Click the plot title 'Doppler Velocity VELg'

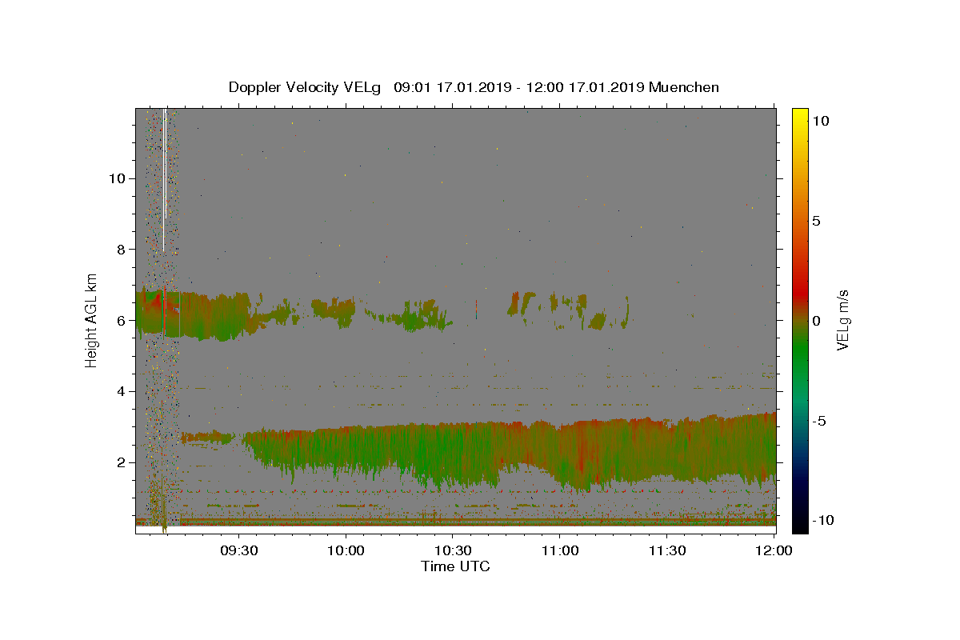305,87
